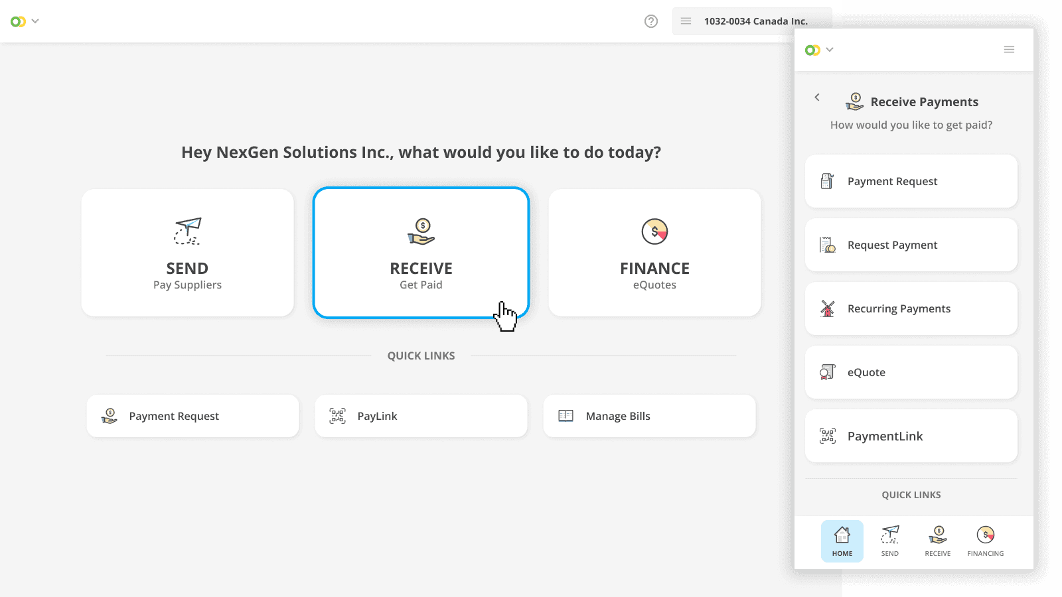Switch to the SEND tab in bottom navigation
This screenshot has height=597, width=1062.
pos(890,541)
